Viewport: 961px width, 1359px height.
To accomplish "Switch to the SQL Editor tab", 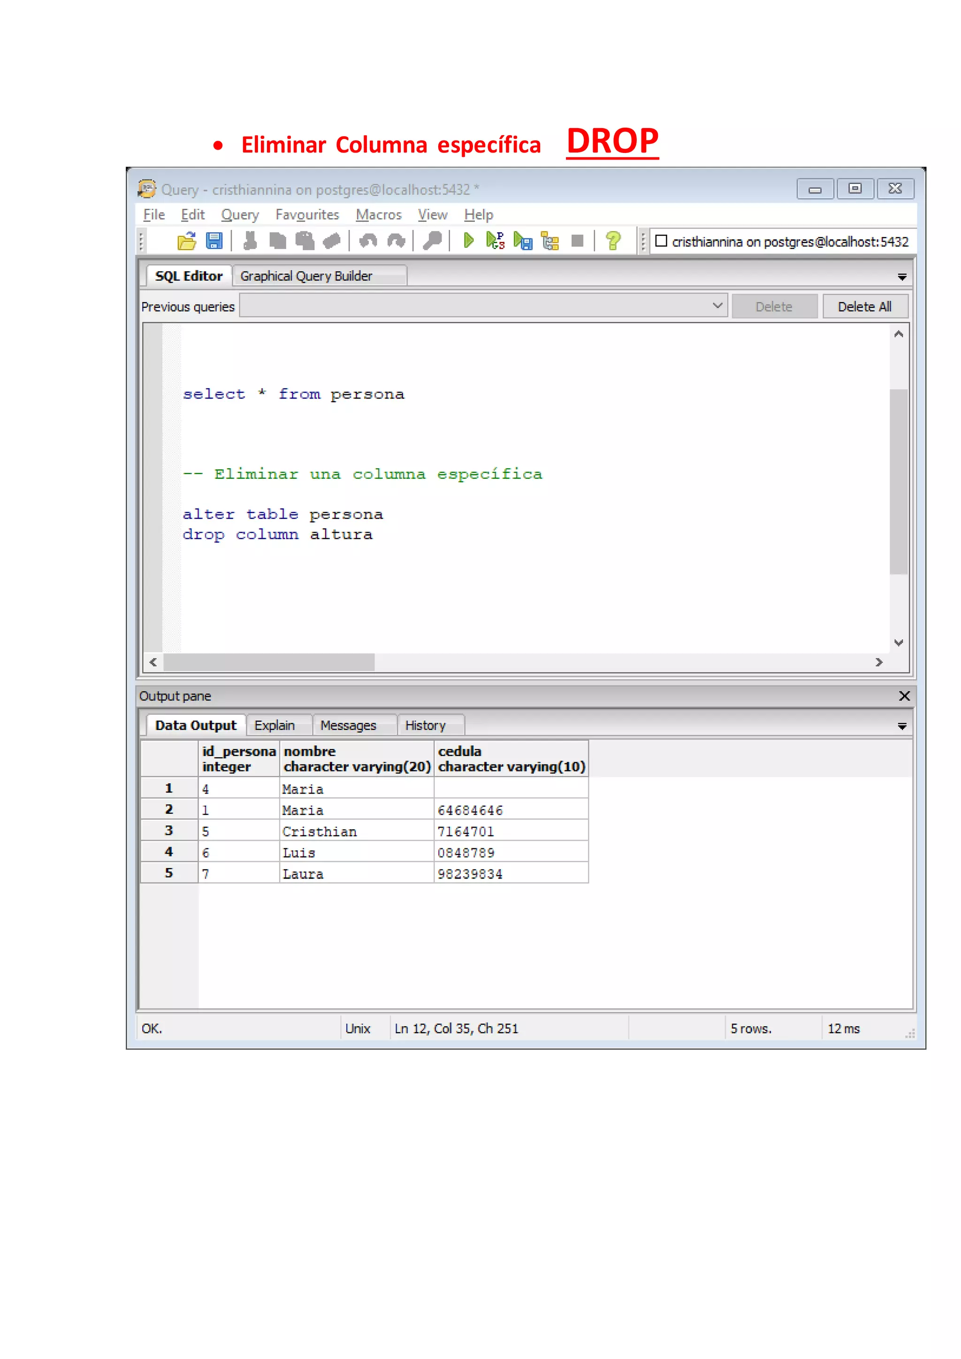I will pyautogui.click(x=189, y=276).
